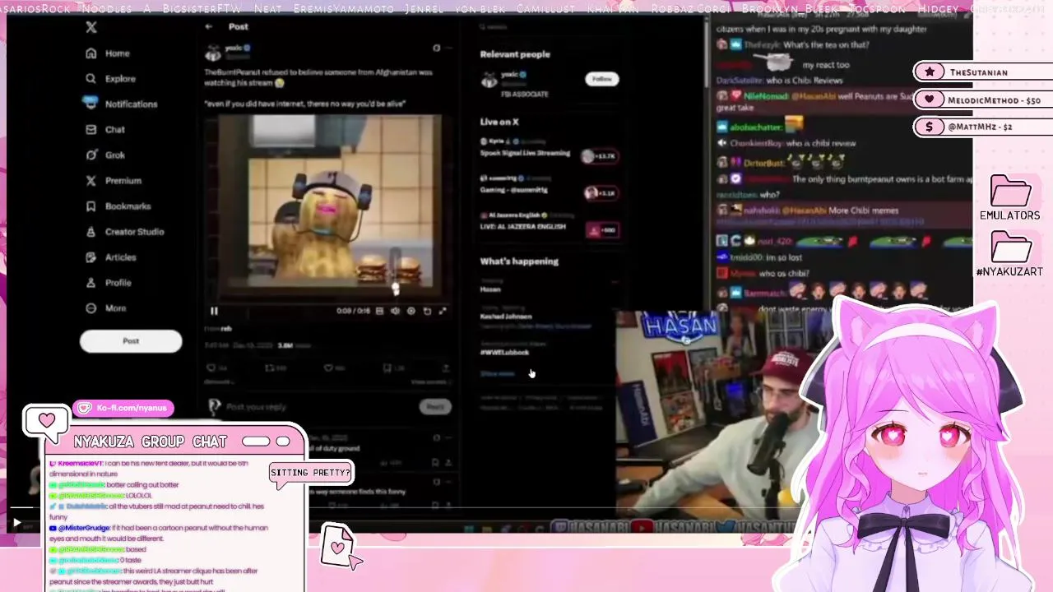Go back using the Post header arrow

tap(209, 26)
